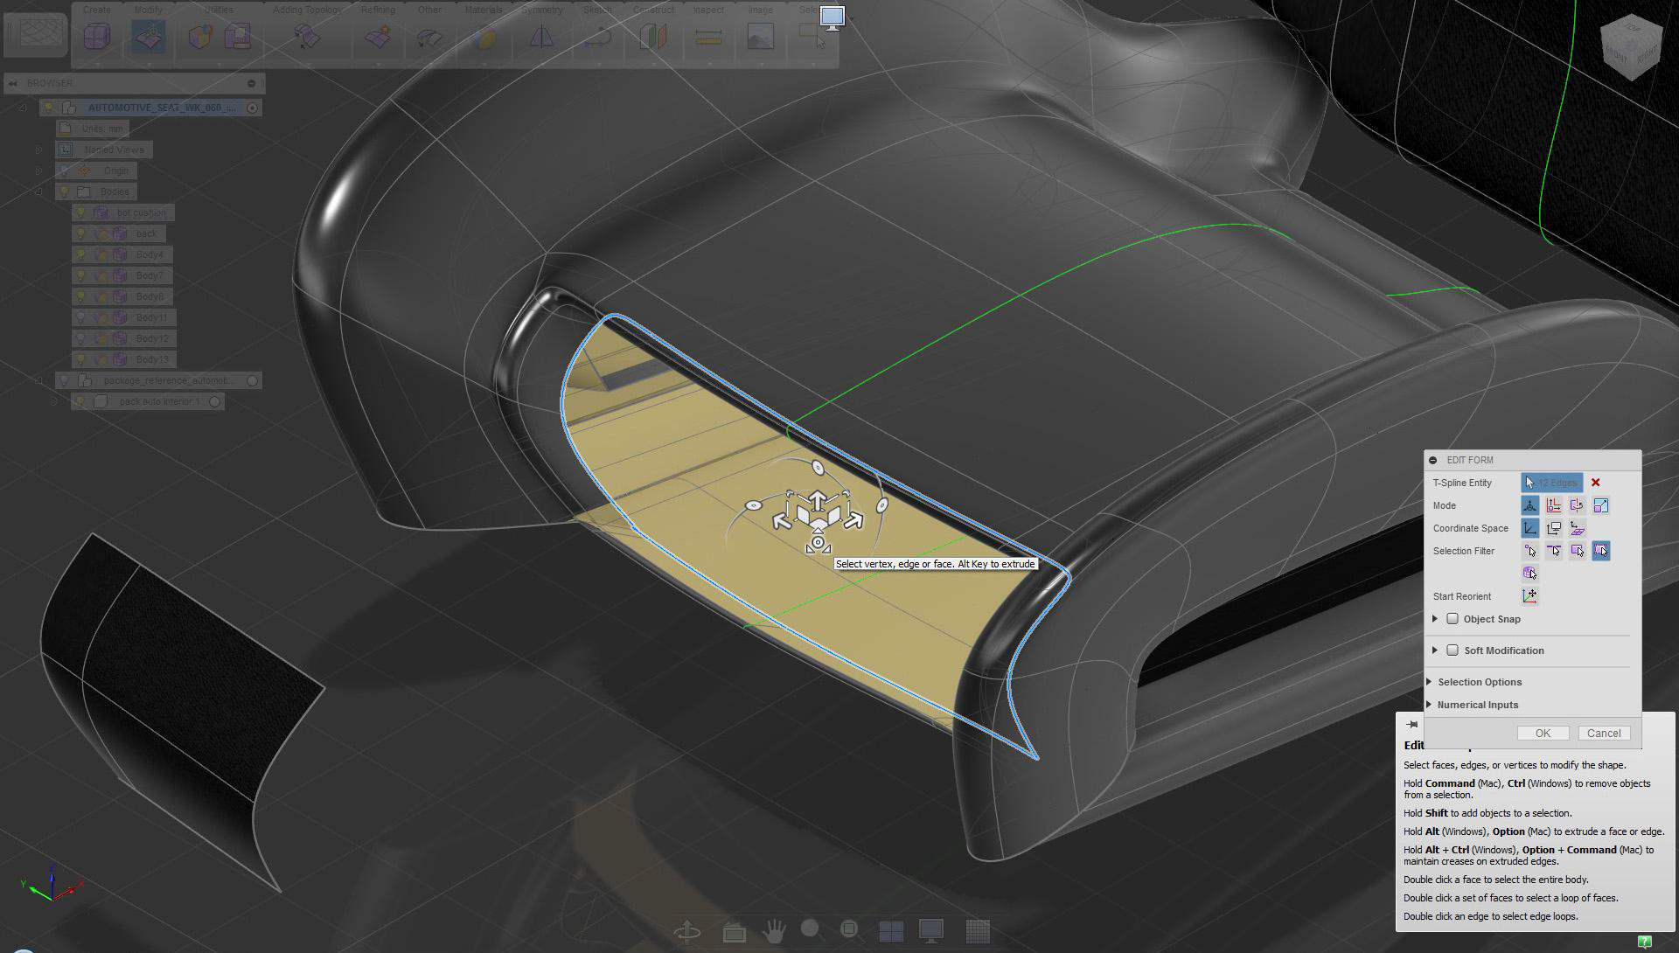Open the Create toolbar menu
Viewport: 1679px width, 953px height.
(x=96, y=10)
